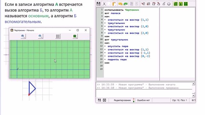The image size is (205, 115).
Task: Click the "треугольник" call on line 5
Action: click(116, 23)
